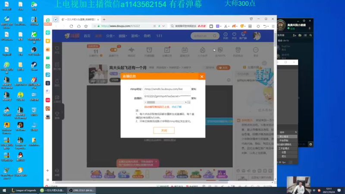Click the streamer room thumbnail

tap(98, 74)
